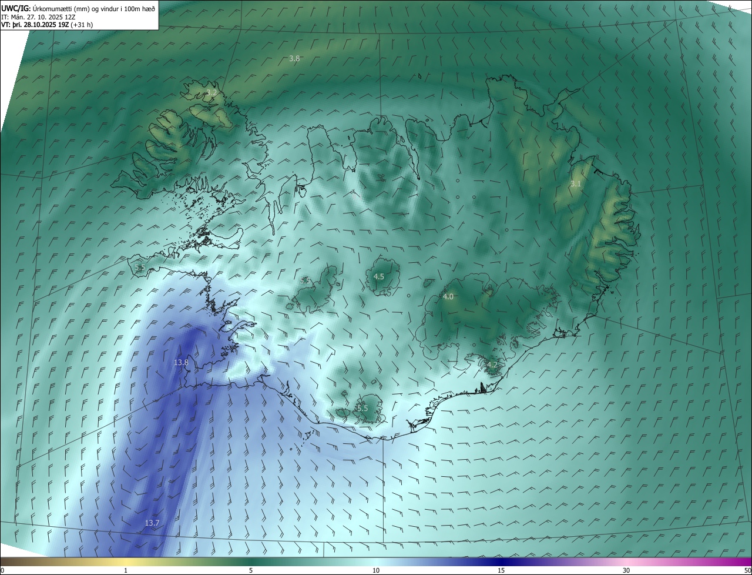The width and height of the screenshot is (752, 575).
Task: Click the 3.8 value label on the map
Action: [294, 58]
